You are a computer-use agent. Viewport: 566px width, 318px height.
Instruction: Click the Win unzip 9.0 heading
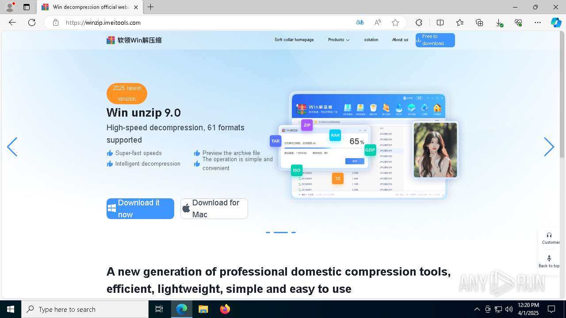(144, 113)
